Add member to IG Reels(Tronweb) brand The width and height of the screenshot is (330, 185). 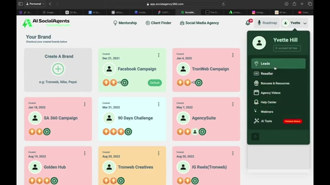point(195,181)
